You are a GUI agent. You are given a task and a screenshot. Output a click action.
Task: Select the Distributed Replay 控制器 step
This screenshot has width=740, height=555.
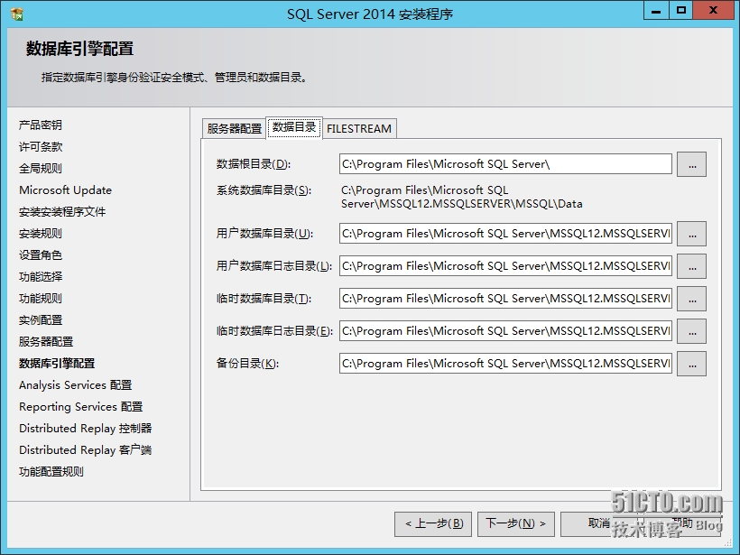click(85, 429)
